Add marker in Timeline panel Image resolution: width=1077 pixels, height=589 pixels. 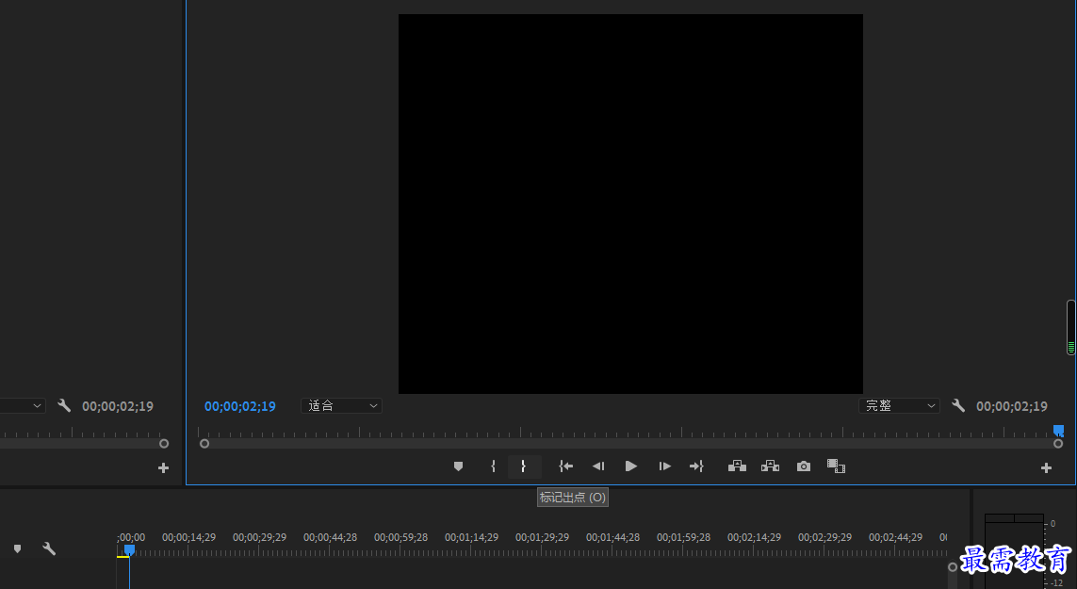[17, 549]
